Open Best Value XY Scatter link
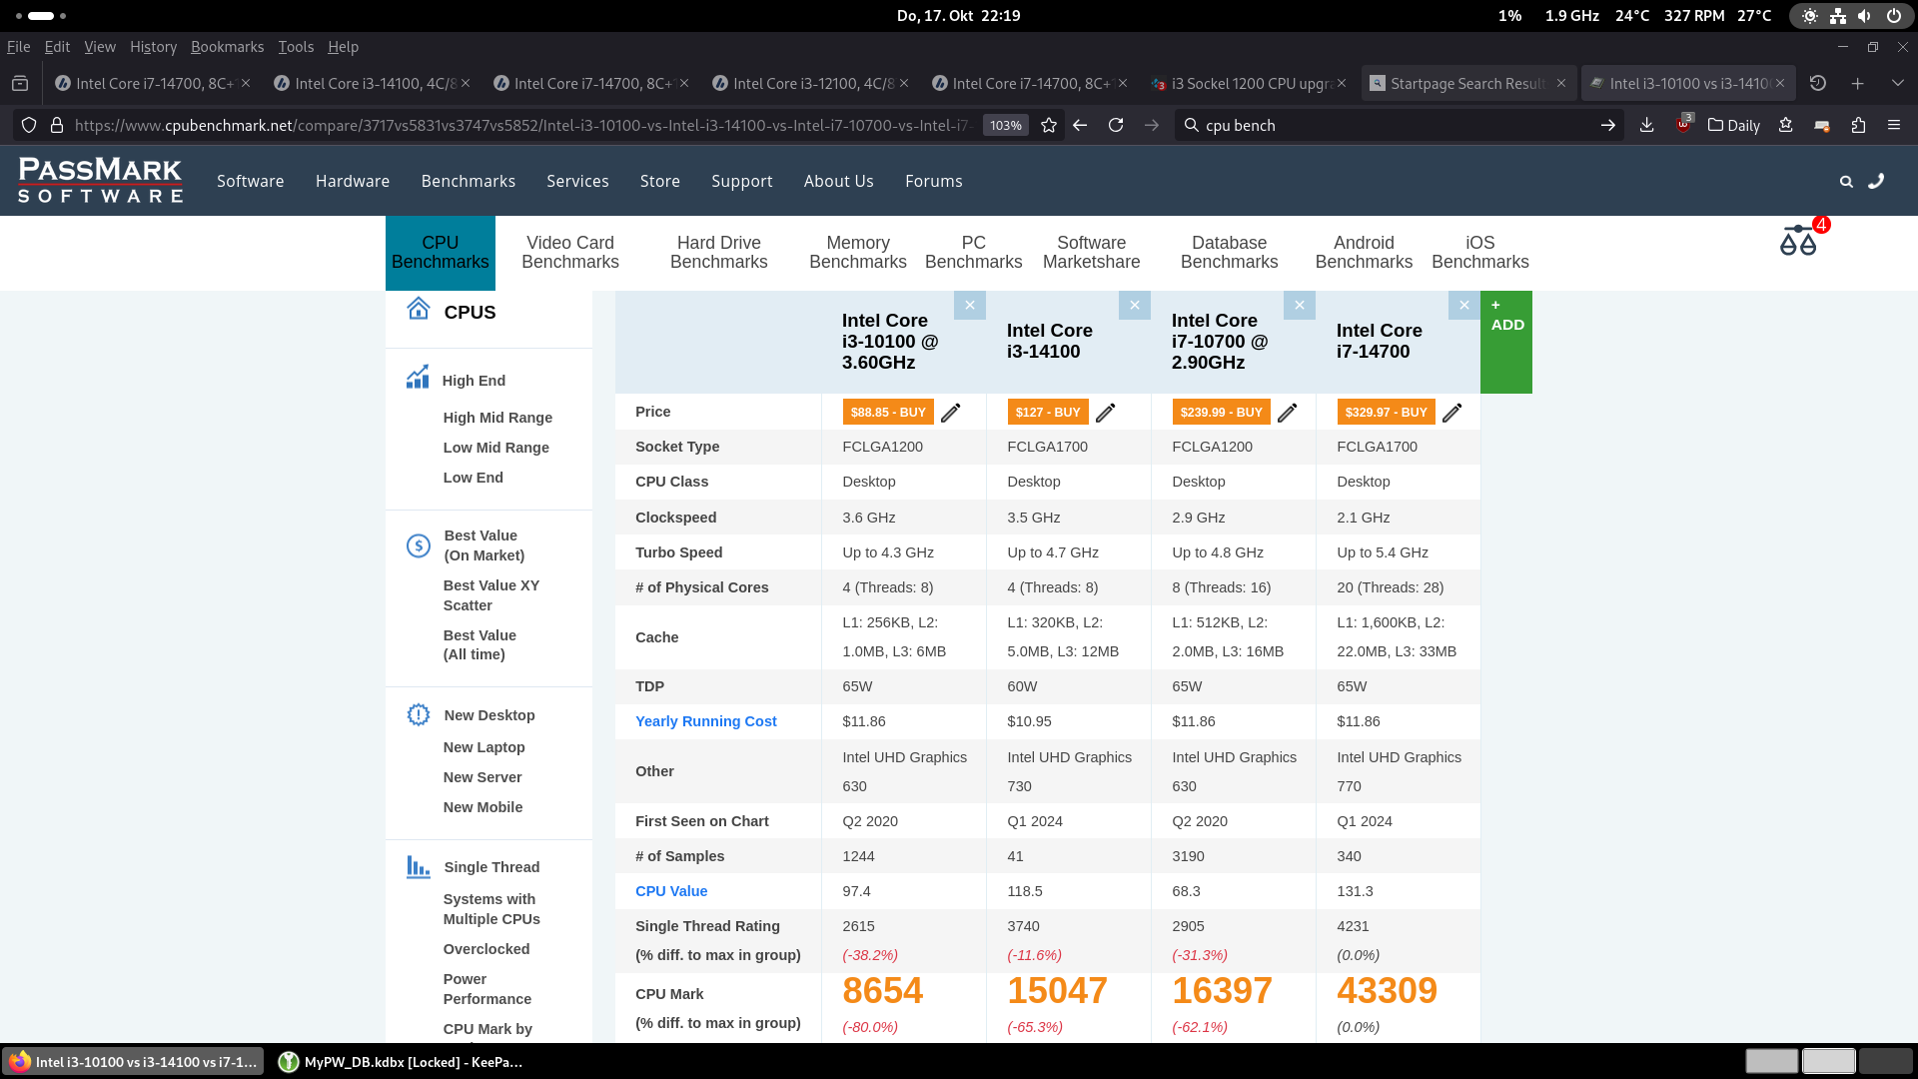This screenshot has width=1918, height=1079. pos(491,595)
